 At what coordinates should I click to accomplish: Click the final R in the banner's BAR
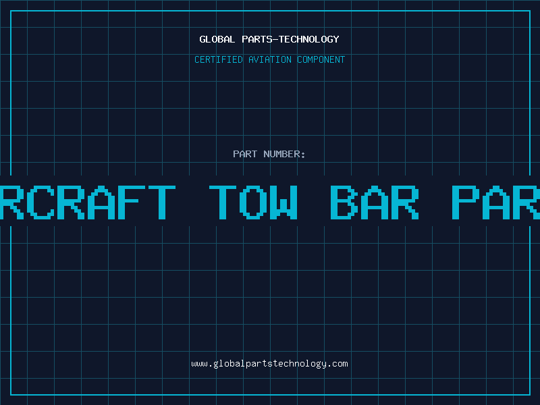[x=406, y=202]
